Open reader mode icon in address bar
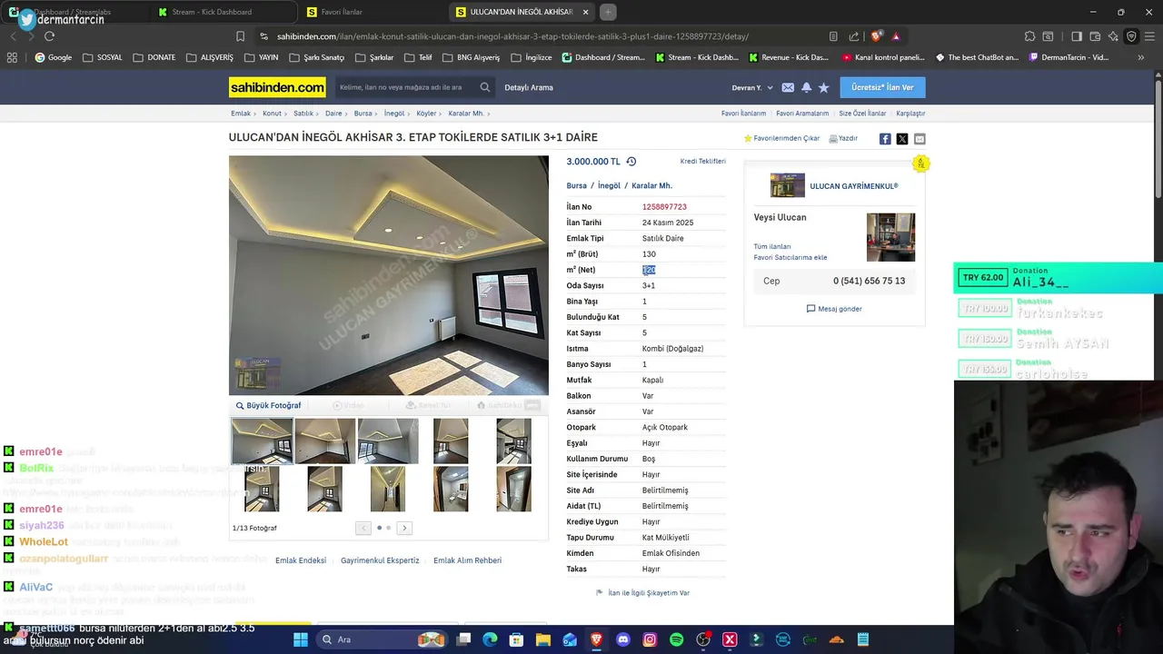Image resolution: width=1163 pixels, height=654 pixels. pyautogui.click(x=833, y=36)
